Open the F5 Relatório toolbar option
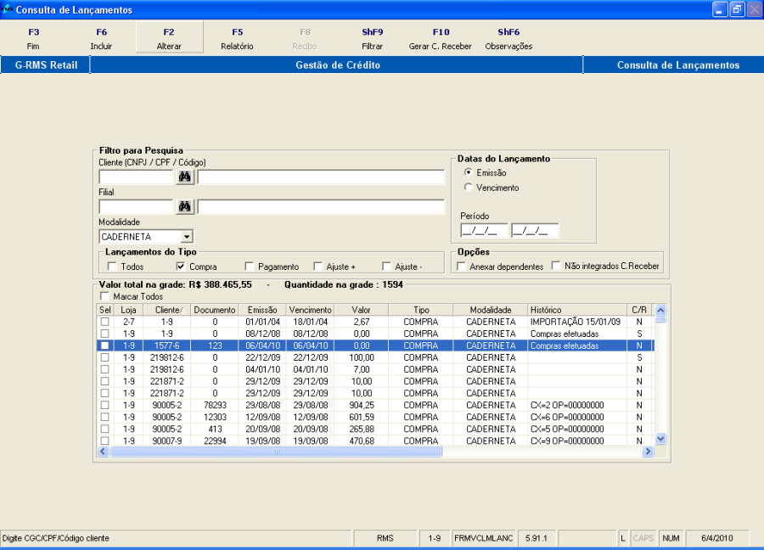The width and height of the screenshot is (764, 550). (x=237, y=38)
